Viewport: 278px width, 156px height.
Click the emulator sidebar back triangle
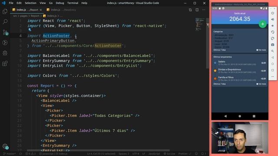tap(273, 58)
